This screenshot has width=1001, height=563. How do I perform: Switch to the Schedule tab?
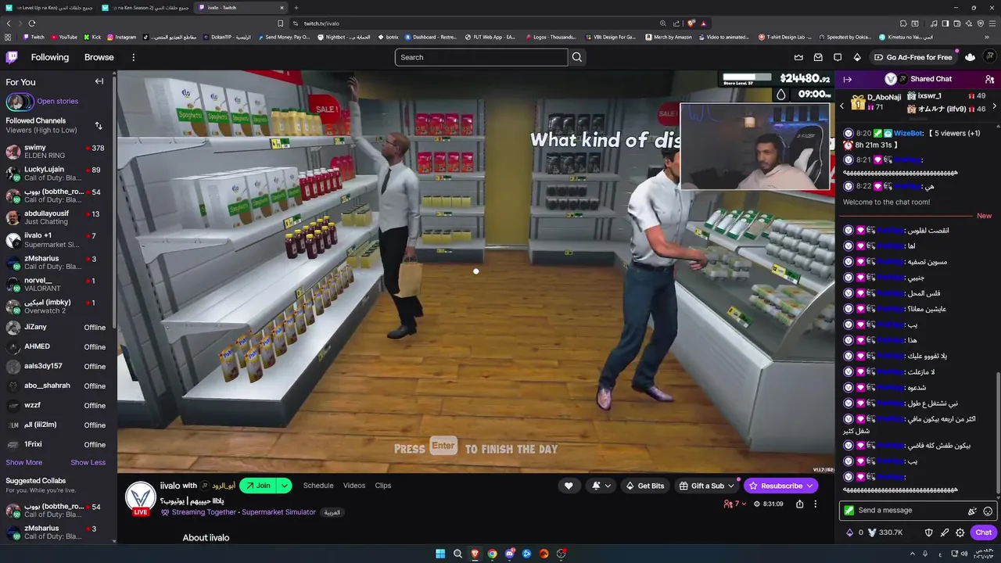click(x=318, y=486)
